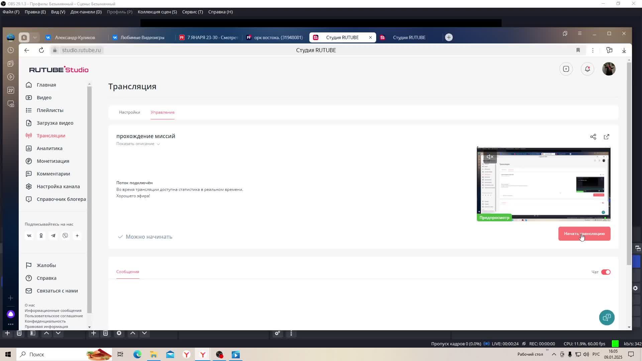Image resolution: width=642 pixels, height=361 pixels.
Task: Open Конфиденциальность link
Action: click(x=45, y=321)
